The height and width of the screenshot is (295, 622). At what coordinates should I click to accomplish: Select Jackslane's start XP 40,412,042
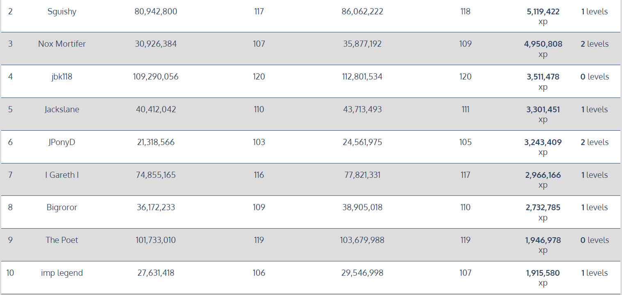coord(156,109)
